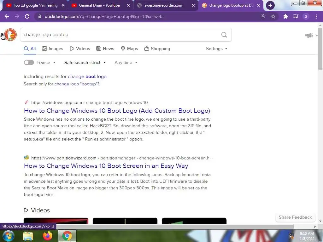Close the Top 13 google tab
The image size is (323, 242).
point(63,5)
